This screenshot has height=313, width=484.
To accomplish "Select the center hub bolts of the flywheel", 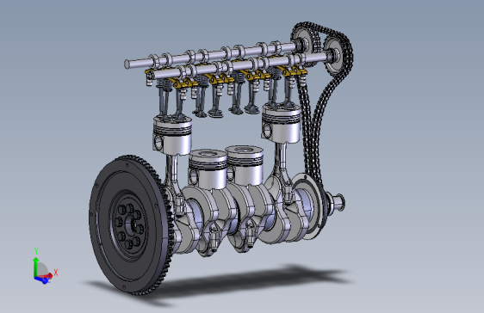I will [130, 225].
